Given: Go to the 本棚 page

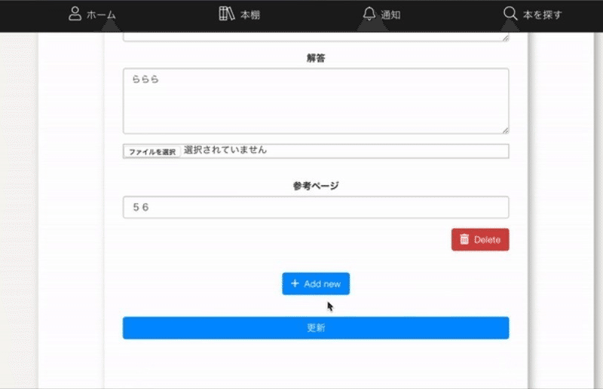Looking at the screenshot, I should pos(240,14).
